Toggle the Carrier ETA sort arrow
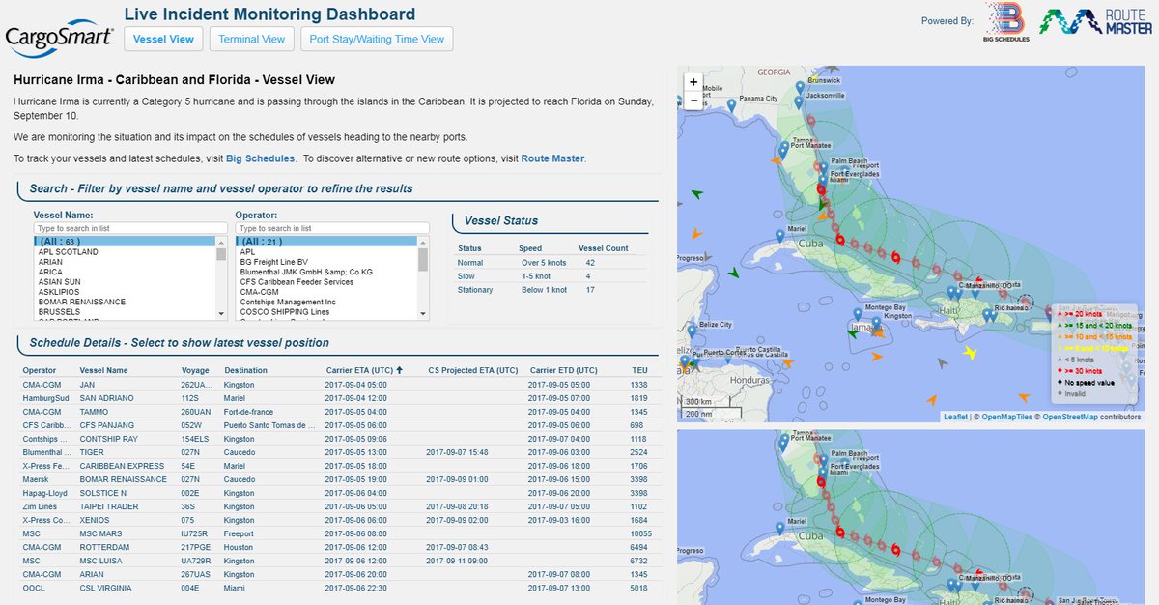1159x605 pixels. pyautogui.click(x=400, y=370)
